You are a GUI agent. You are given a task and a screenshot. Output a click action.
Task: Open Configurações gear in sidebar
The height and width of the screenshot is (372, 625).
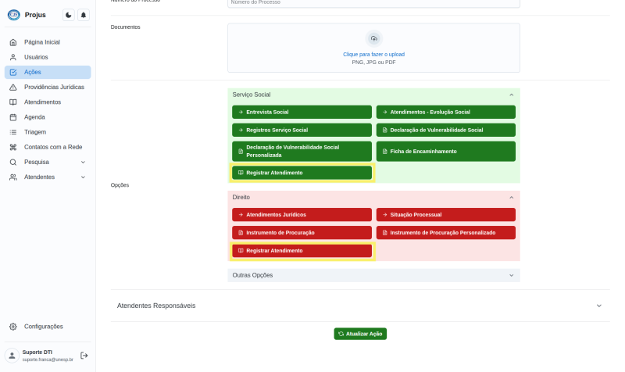(13, 326)
